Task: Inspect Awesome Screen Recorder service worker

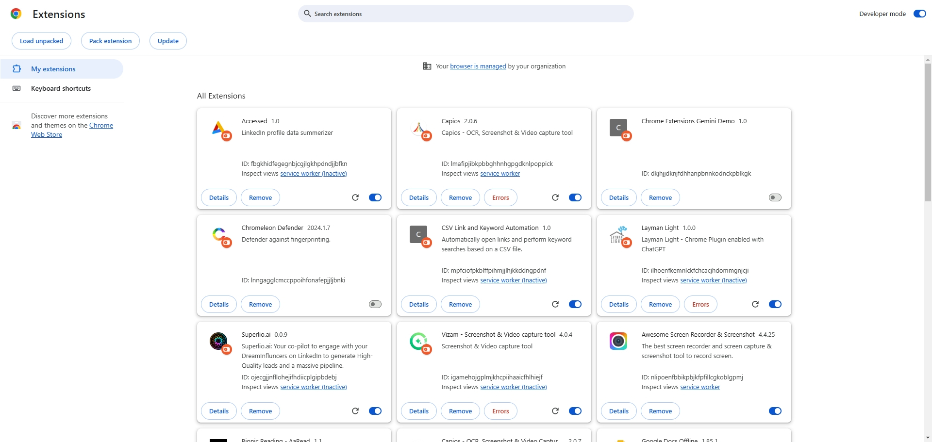Action: pyautogui.click(x=700, y=387)
